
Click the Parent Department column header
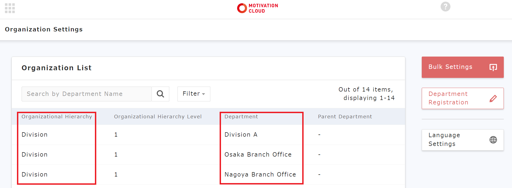coord(345,117)
